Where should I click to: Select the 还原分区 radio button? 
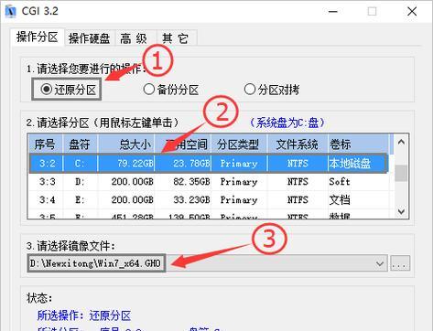pyautogui.click(x=68, y=90)
